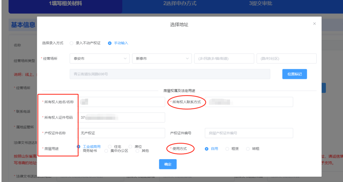The width and height of the screenshot is (343, 182).
Task: Click the address field showing 青云街道东周路698号
Action: (170, 74)
